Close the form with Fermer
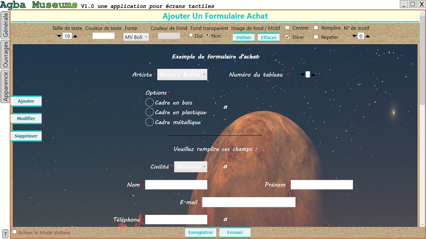This screenshot has height=239, width=426. (x=235, y=232)
